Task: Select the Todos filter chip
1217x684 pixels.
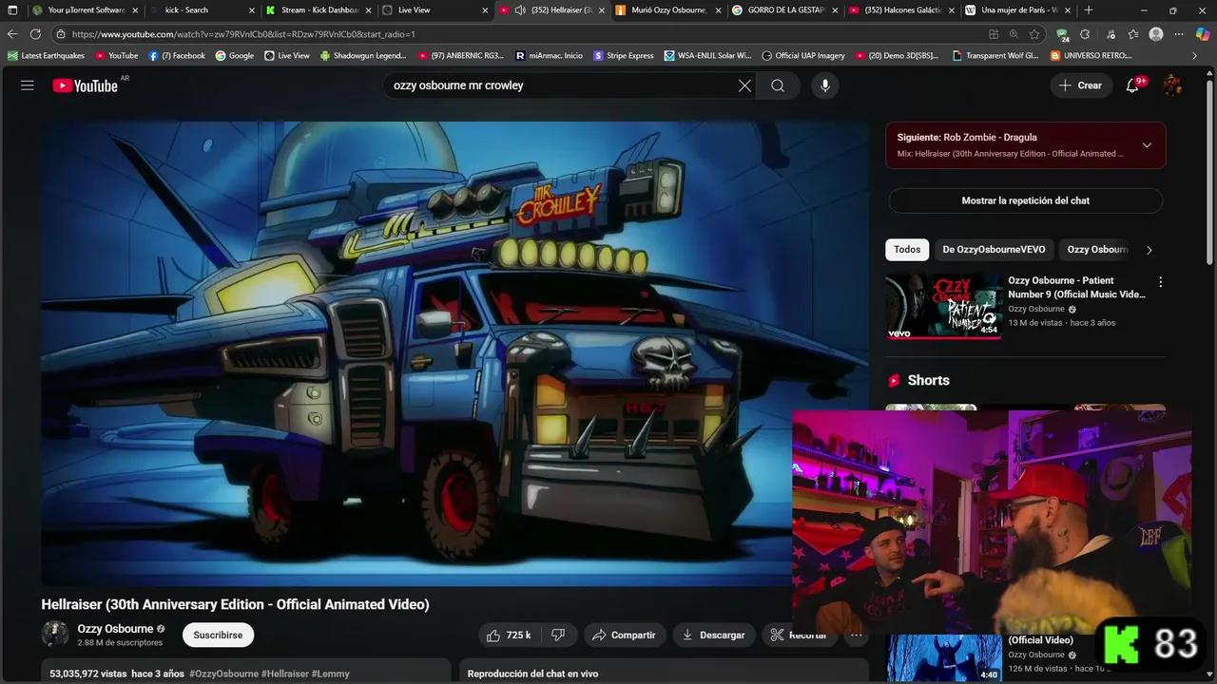Action: (x=907, y=250)
